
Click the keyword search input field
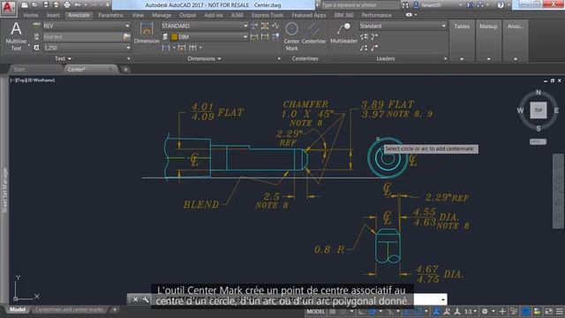pos(360,5)
